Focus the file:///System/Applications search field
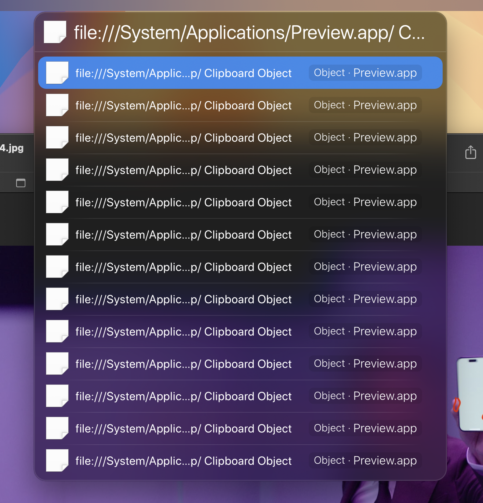The width and height of the screenshot is (483, 503). coord(249,32)
